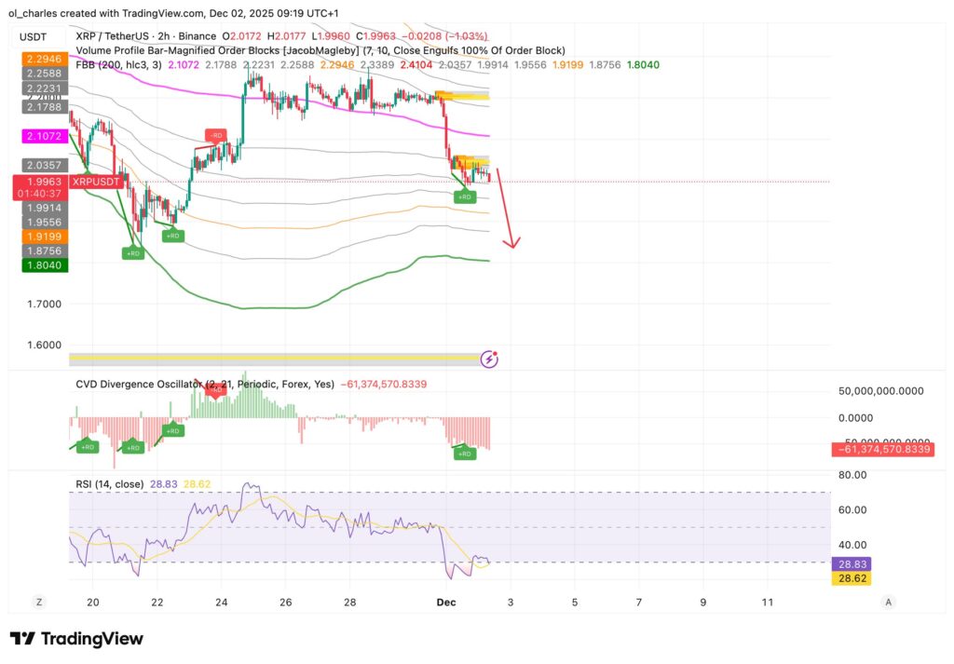Click the magenta 2.1072 label on the price scale
Viewport: 954px width, 664px height.
click(43, 136)
